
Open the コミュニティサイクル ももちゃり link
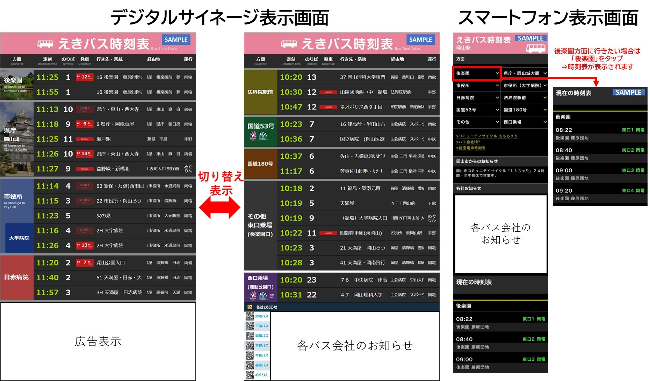pyautogui.click(x=486, y=136)
